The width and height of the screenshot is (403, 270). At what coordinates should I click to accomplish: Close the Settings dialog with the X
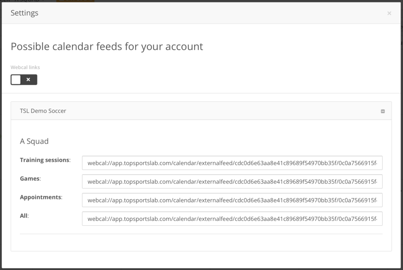tap(389, 13)
